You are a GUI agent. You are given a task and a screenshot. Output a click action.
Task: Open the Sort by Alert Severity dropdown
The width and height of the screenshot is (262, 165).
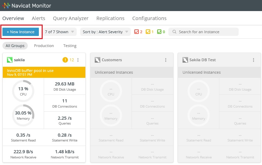click(x=105, y=32)
